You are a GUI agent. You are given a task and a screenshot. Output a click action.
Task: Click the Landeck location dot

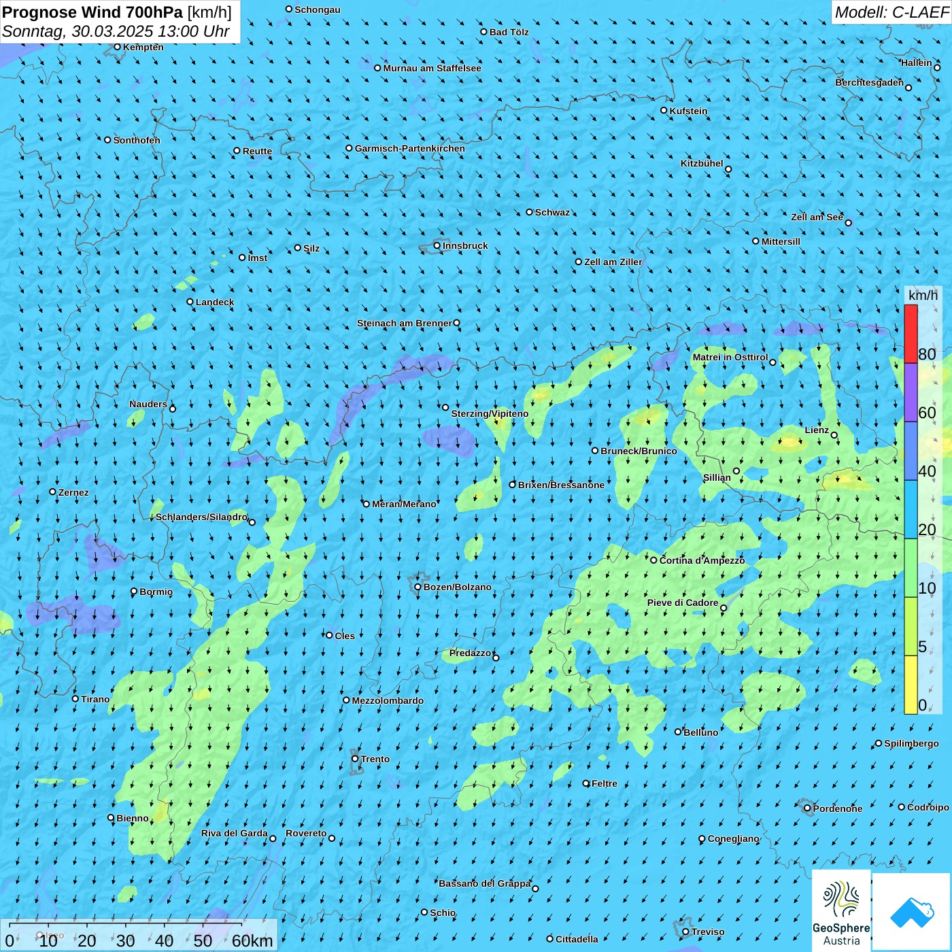(190, 302)
